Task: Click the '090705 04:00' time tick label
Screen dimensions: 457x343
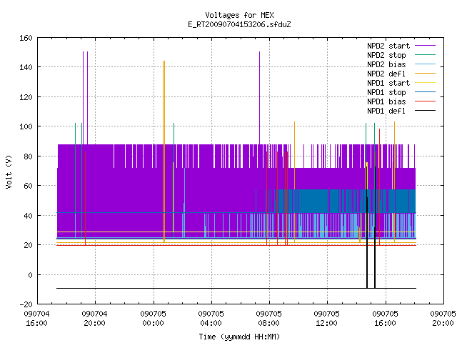Action: pyautogui.click(x=211, y=319)
